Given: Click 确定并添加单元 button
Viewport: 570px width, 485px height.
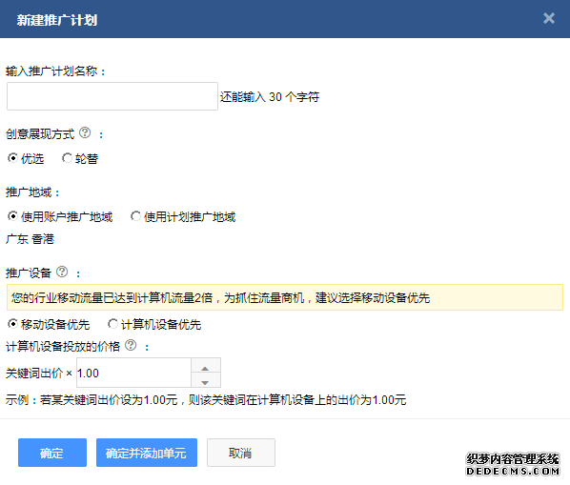Looking at the screenshot, I should coord(147,453).
